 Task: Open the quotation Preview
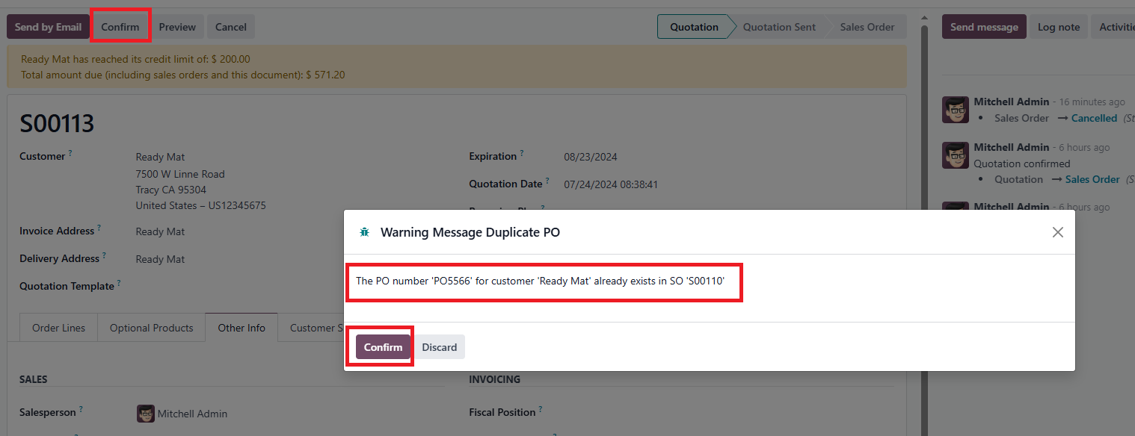click(177, 27)
